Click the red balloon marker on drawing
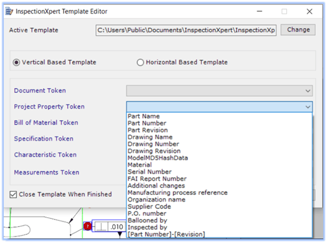Viewport: 327px width, 243px height. coord(88,226)
